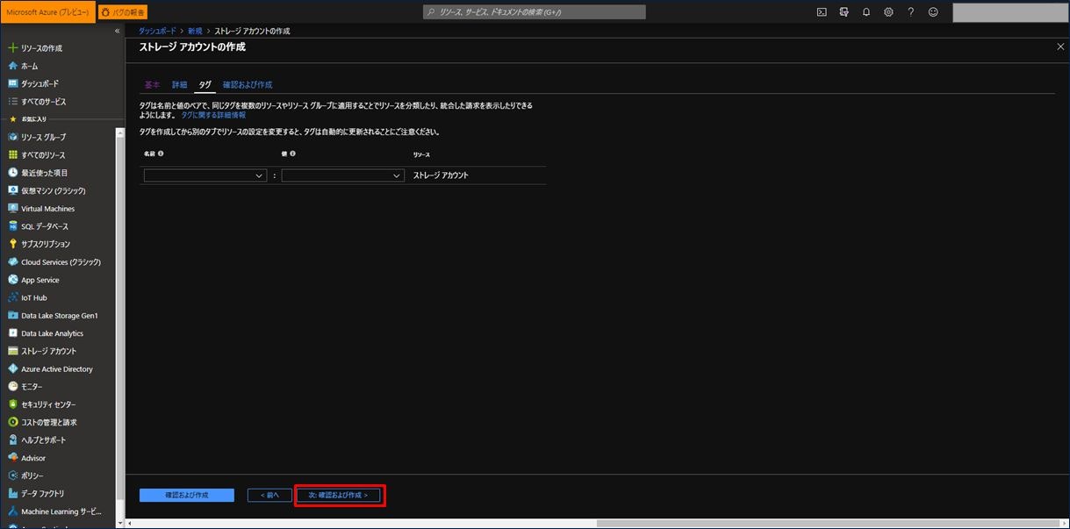
Task: Click the リソースの作成 plus icon
Action: (12, 48)
